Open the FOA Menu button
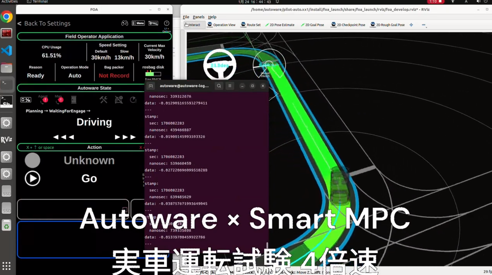The height and width of the screenshot is (275, 492). point(138,23)
